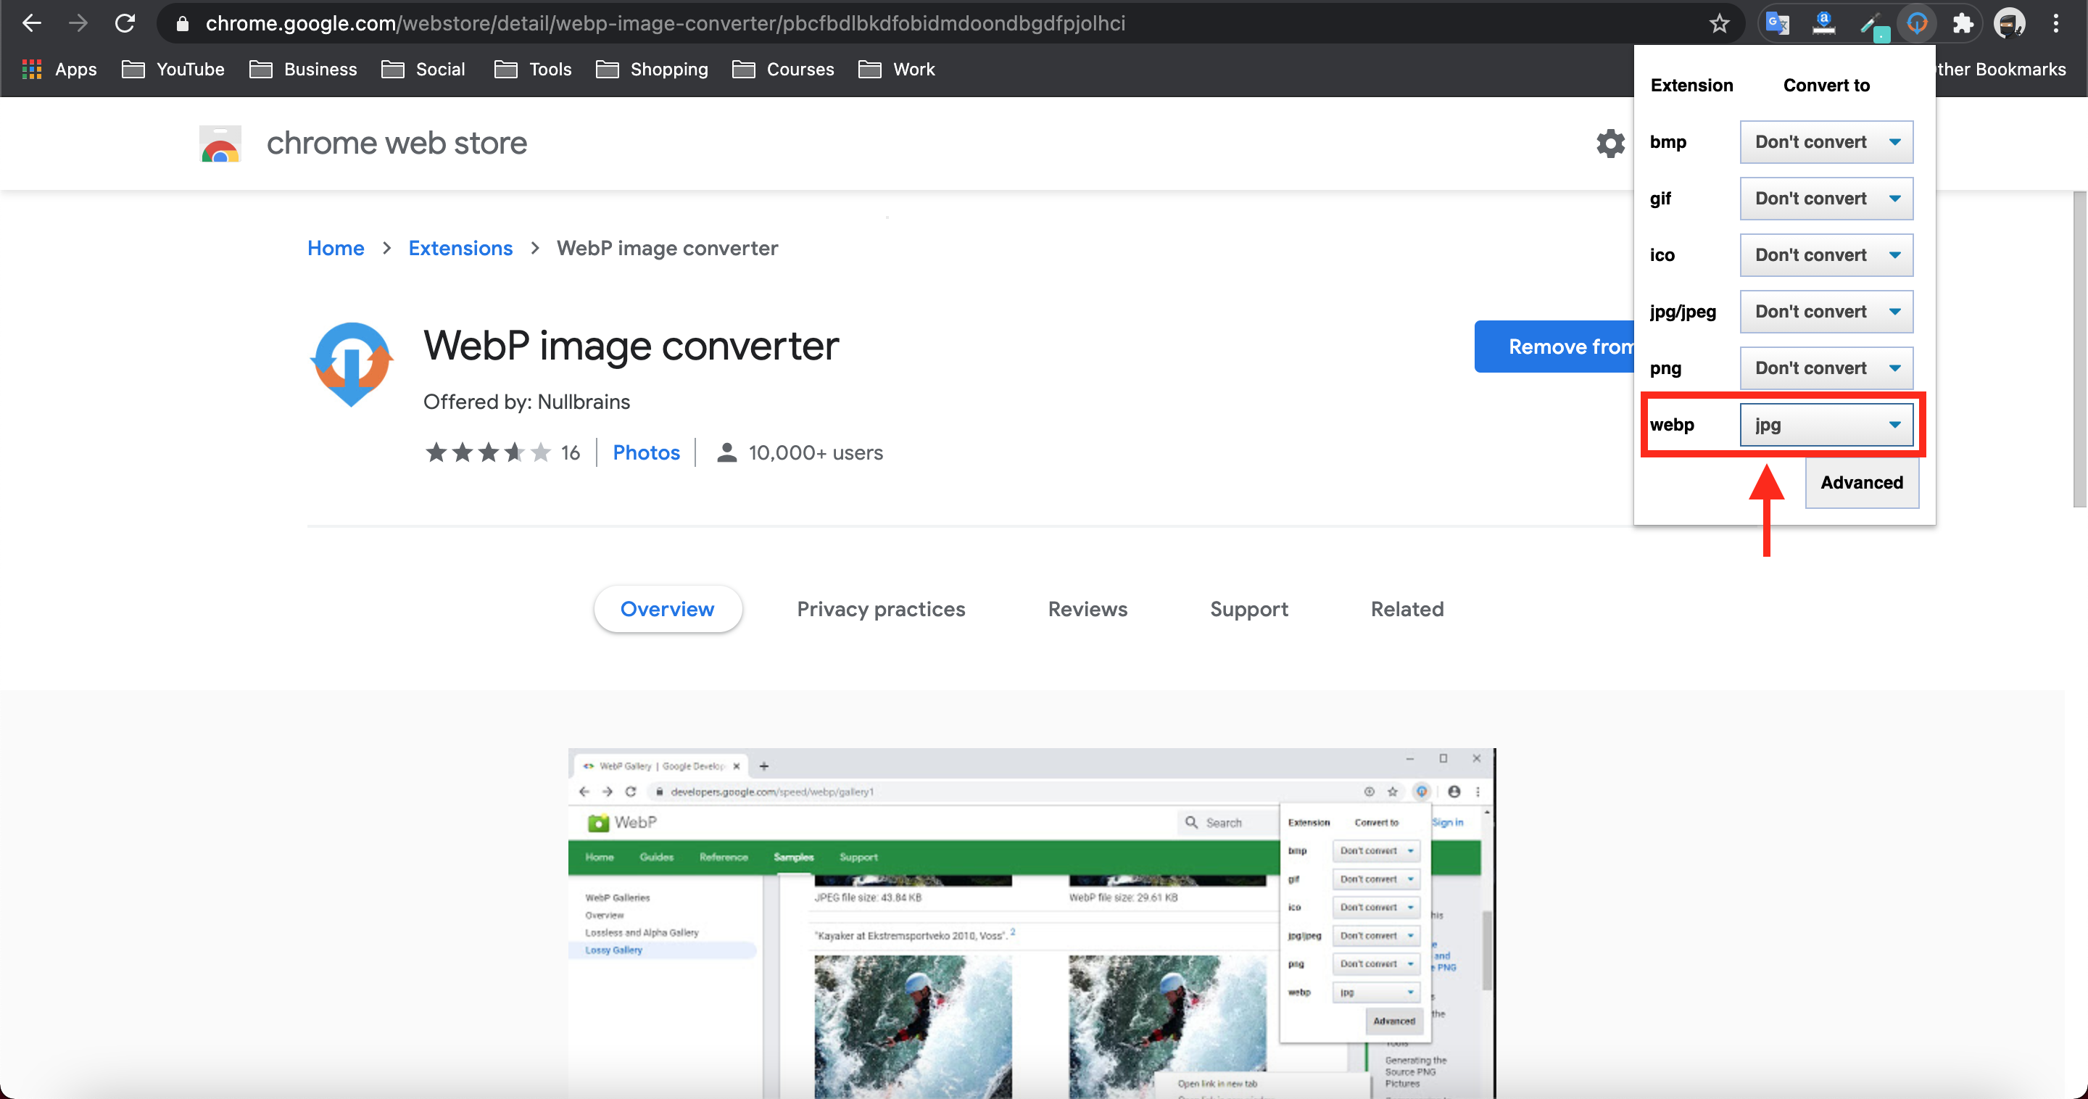Click the browser reload icon
The image size is (2088, 1099).
[x=125, y=23]
